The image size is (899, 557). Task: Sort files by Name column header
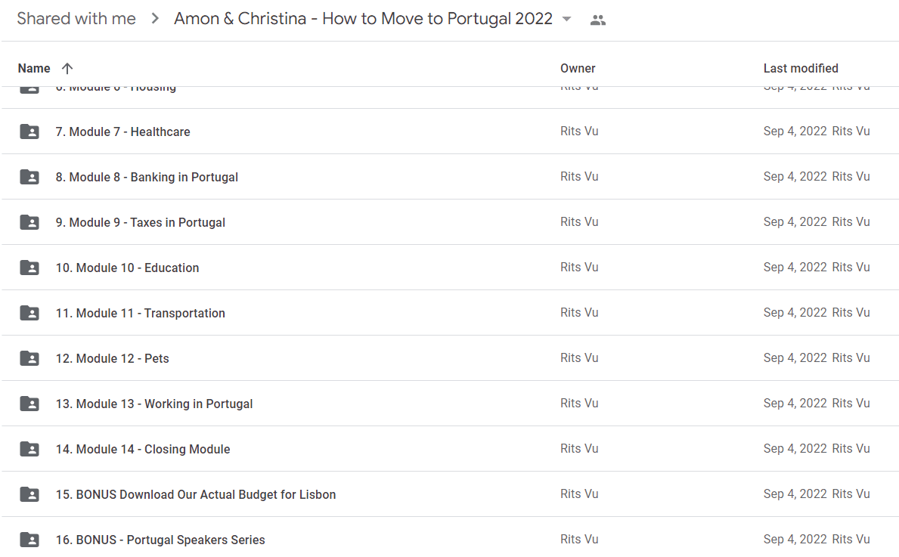pos(34,69)
